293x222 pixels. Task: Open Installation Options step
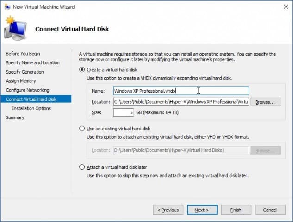coord(31,108)
